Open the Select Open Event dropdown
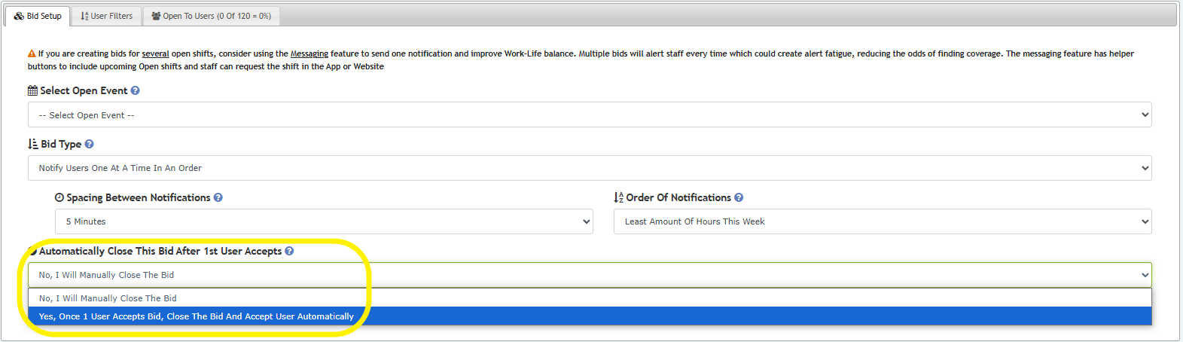Viewport: 1183px width, 342px height. point(590,115)
